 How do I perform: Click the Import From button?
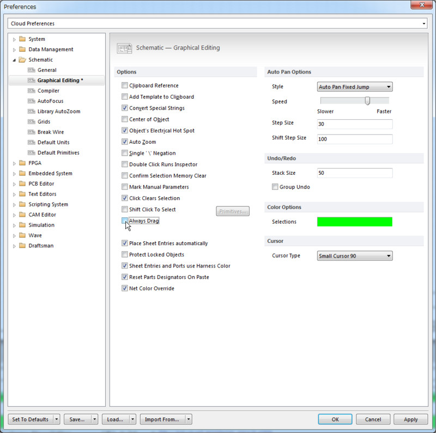(x=162, y=419)
